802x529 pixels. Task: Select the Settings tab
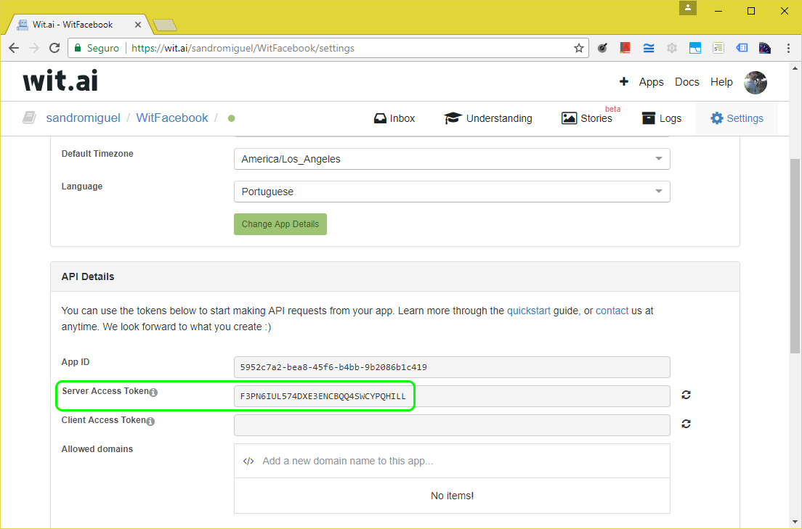(737, 118)
